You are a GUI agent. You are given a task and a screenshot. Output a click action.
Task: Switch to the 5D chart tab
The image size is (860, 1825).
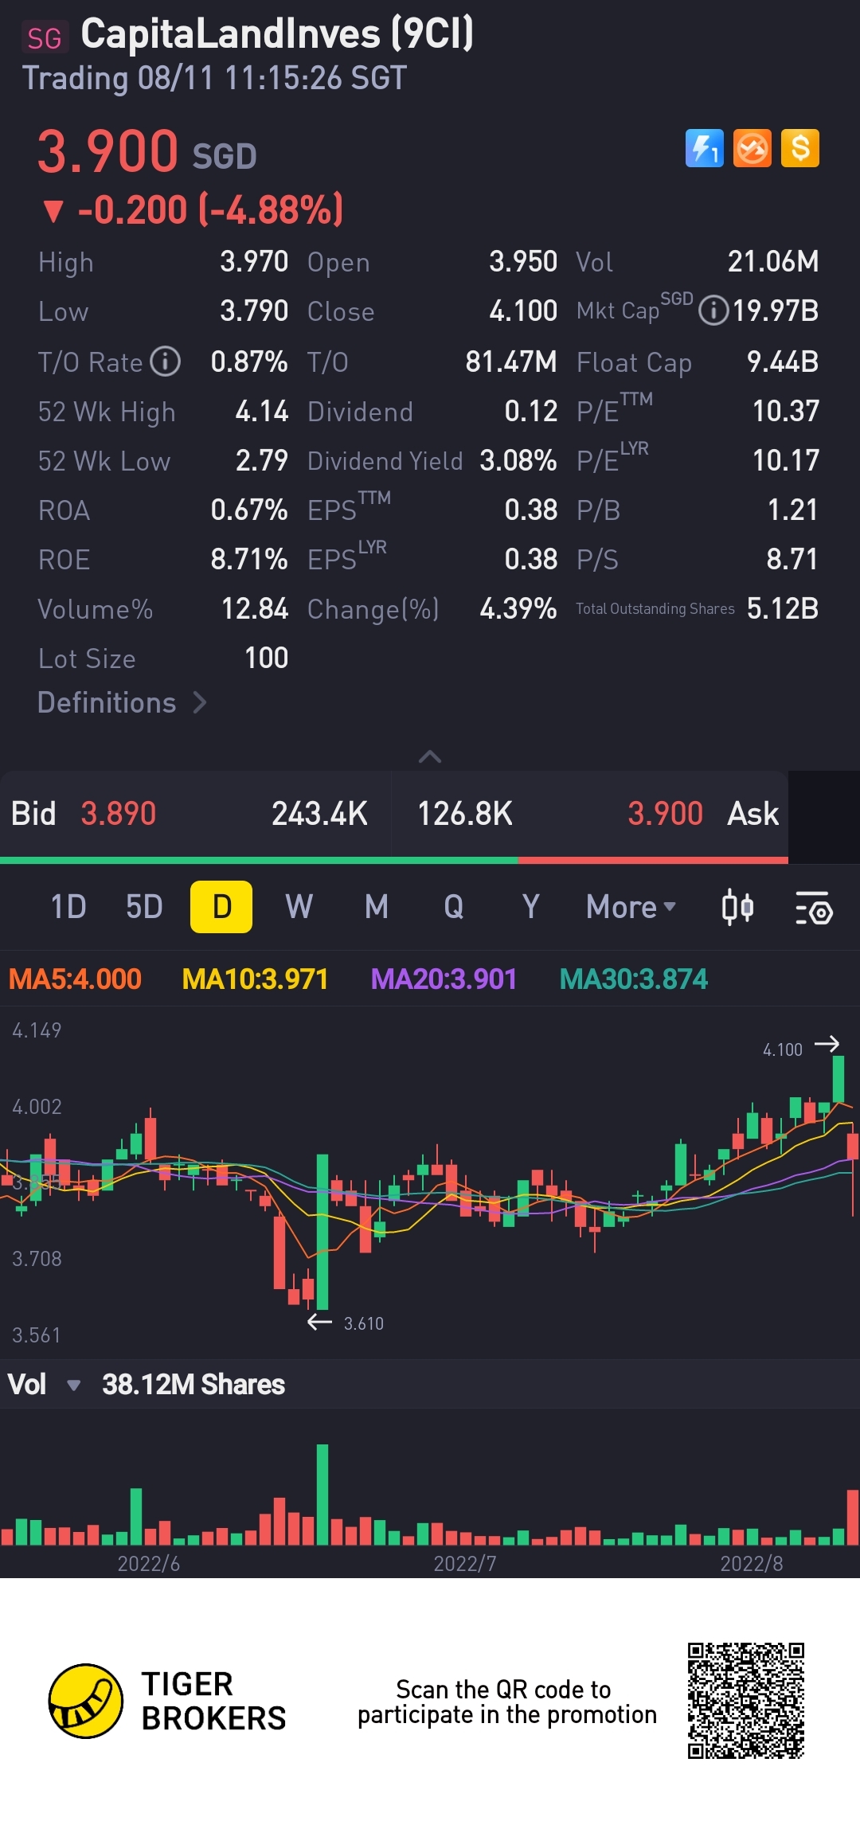click(x=144, y=907)
